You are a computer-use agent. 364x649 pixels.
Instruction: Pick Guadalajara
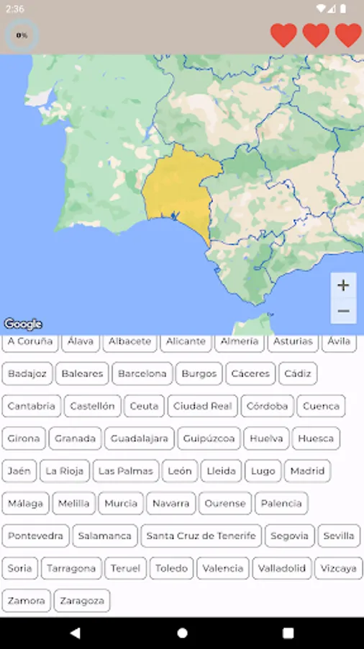click(140, 438)
